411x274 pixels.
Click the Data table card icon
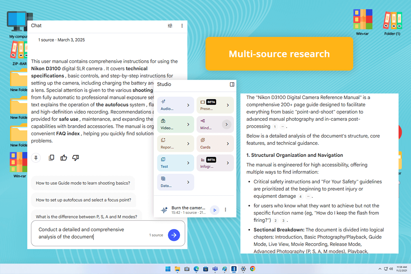point(163,179)
